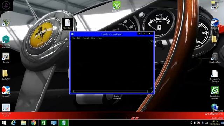Open Internet Explorer from the taskbar
Screen dimensions: 224x126
point(13,123)
